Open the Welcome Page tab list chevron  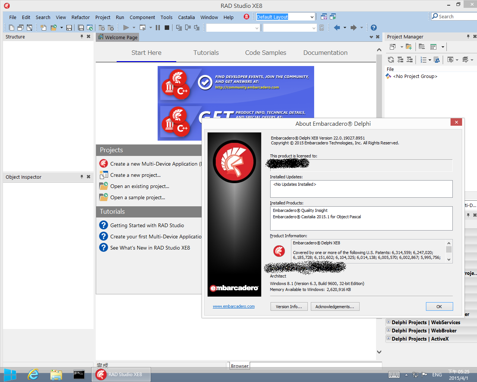coord(371,37)
